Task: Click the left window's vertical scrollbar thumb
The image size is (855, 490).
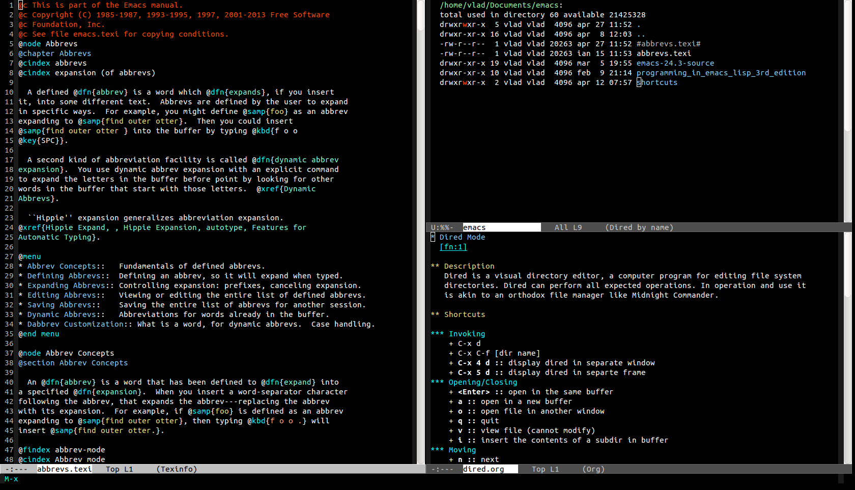Action: pos(421,15)
